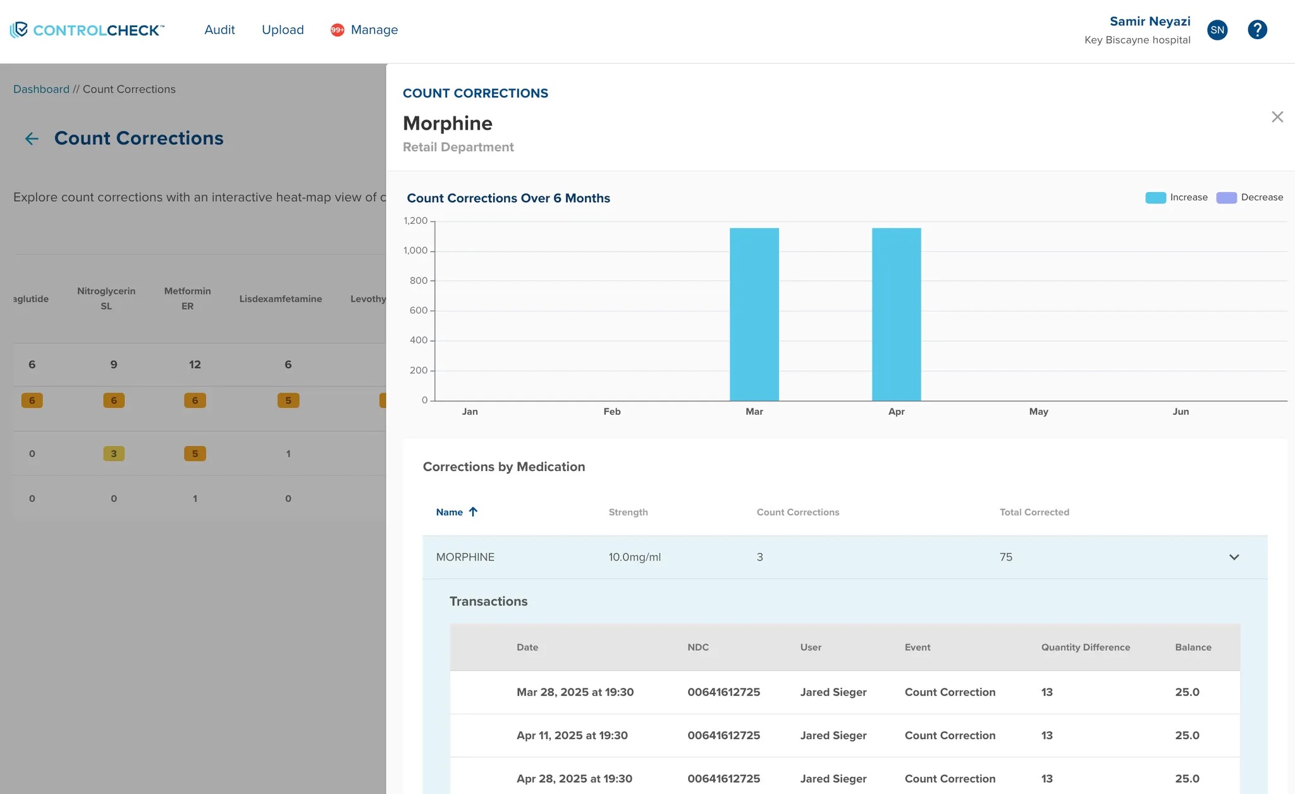Click the Name sort arrow icon
This screenshot has width=1295, height=794.
click(x=473, y=512)
